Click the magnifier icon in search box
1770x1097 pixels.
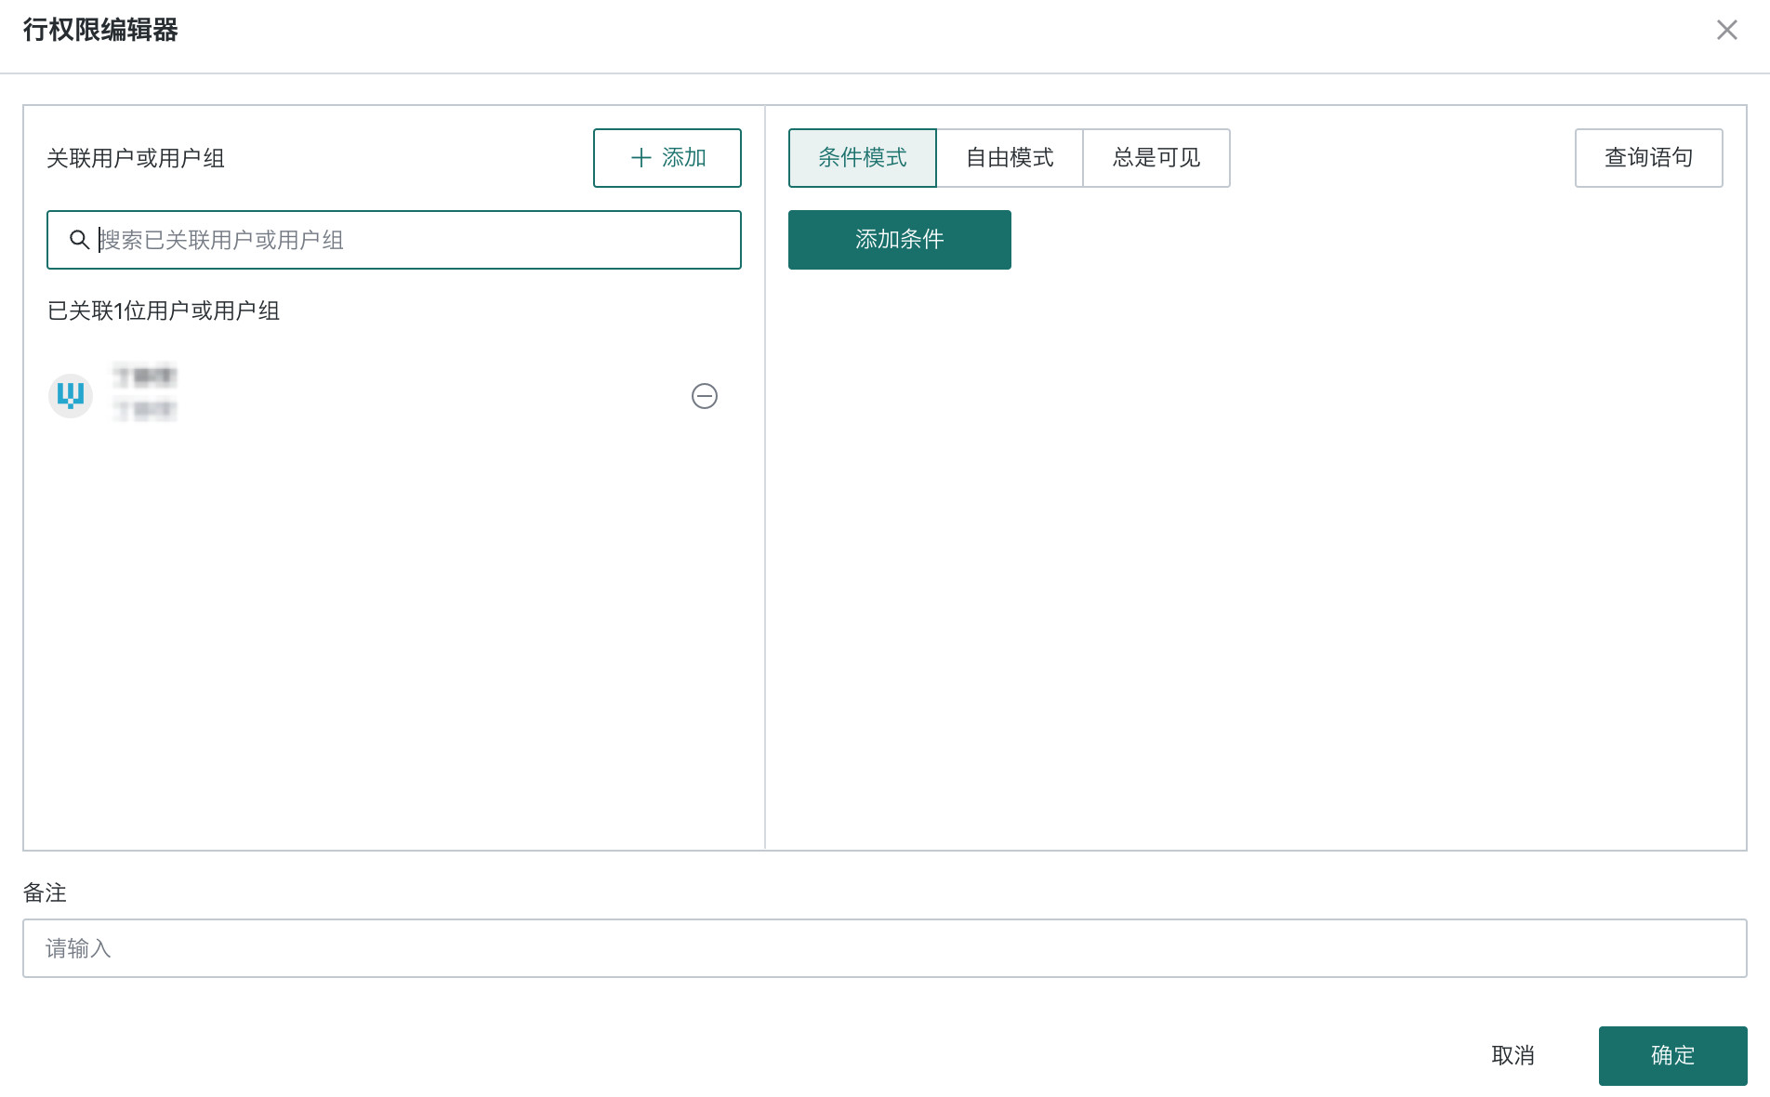(79, 240)
